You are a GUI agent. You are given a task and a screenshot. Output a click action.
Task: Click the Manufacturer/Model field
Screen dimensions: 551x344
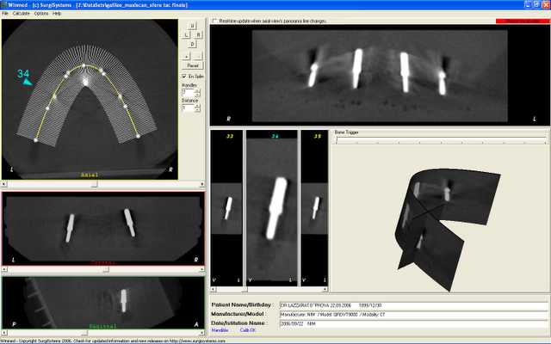414,315
